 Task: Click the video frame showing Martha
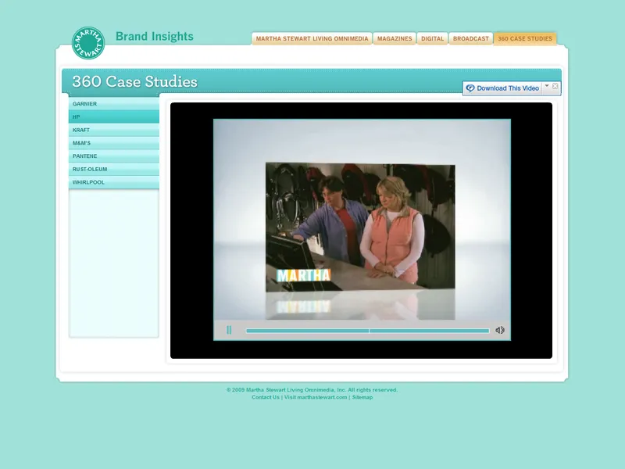coord(360,227)
